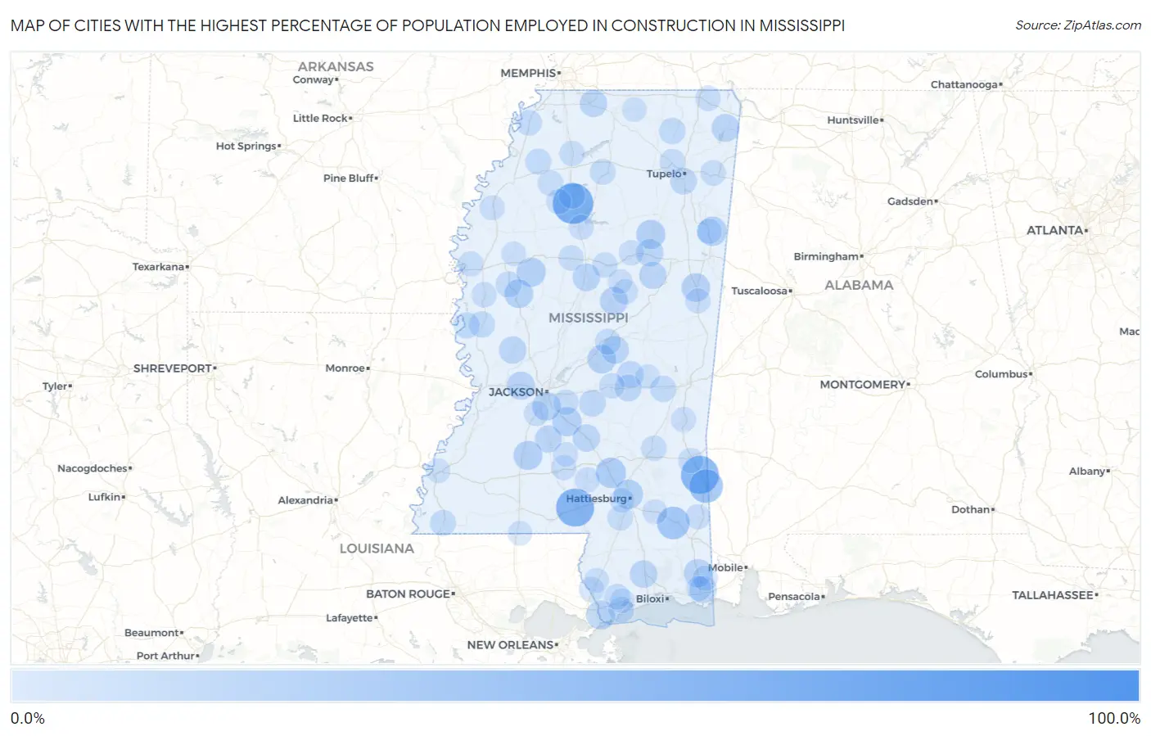Click the map title about construction employment

pyautogui.click(x=427, y=25)
